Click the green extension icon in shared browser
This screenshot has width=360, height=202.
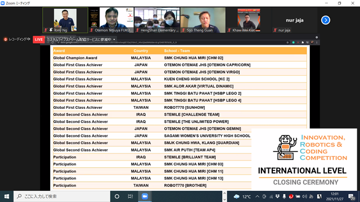(293, 43)
